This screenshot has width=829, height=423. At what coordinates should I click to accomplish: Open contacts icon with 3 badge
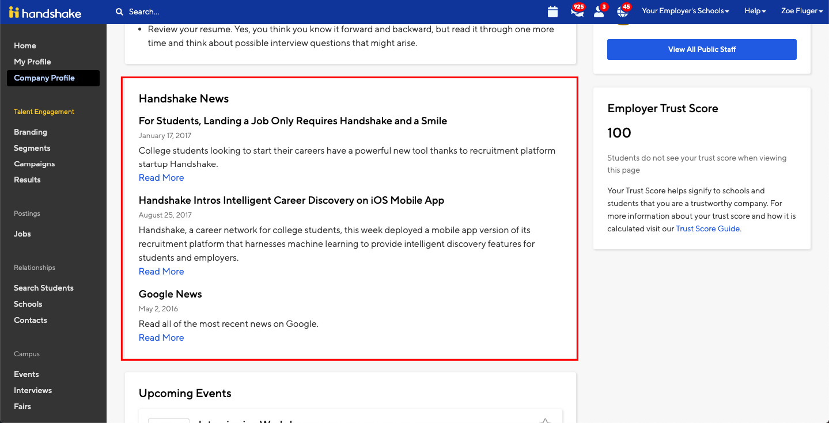coord(600,11)
